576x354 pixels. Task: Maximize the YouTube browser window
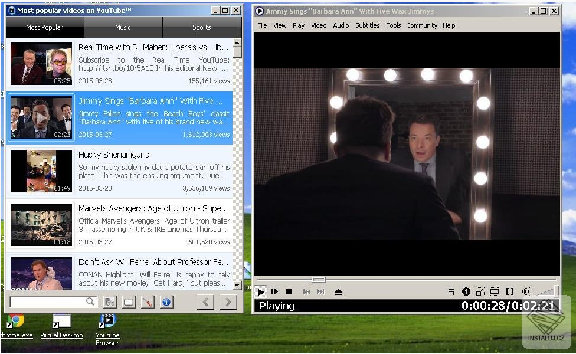tap(225, 11)
